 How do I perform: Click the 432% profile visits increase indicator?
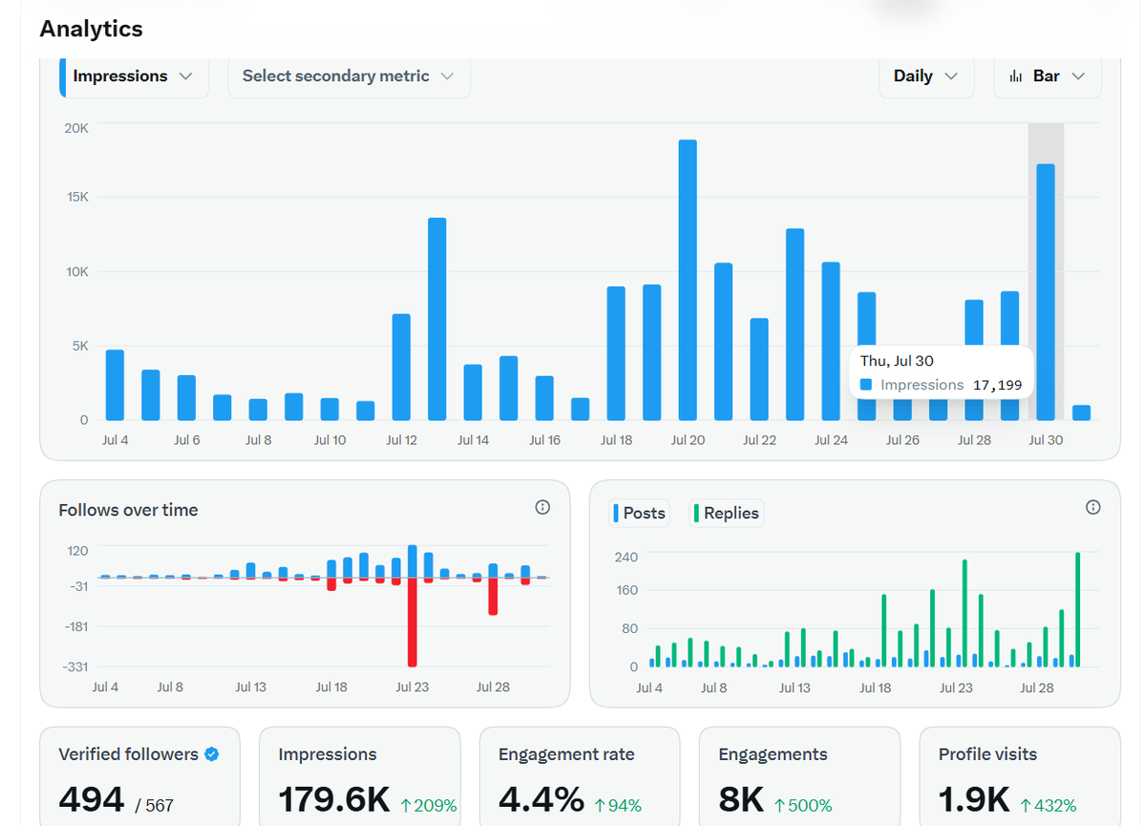1049,806
